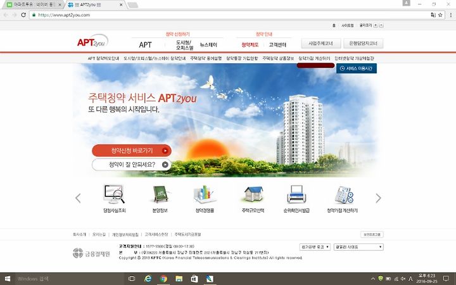Select the 청약제도 menu item
Viewport: 456px width, 285px height.
[x=250, y=45]
